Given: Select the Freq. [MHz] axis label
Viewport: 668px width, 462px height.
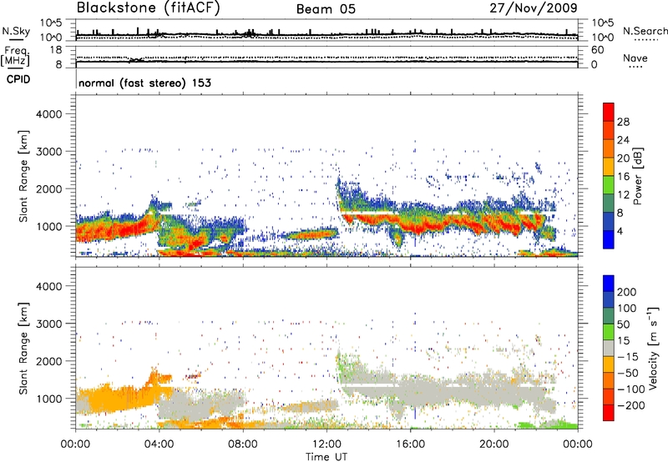Looking at the screenshot, I should [15, 57].
